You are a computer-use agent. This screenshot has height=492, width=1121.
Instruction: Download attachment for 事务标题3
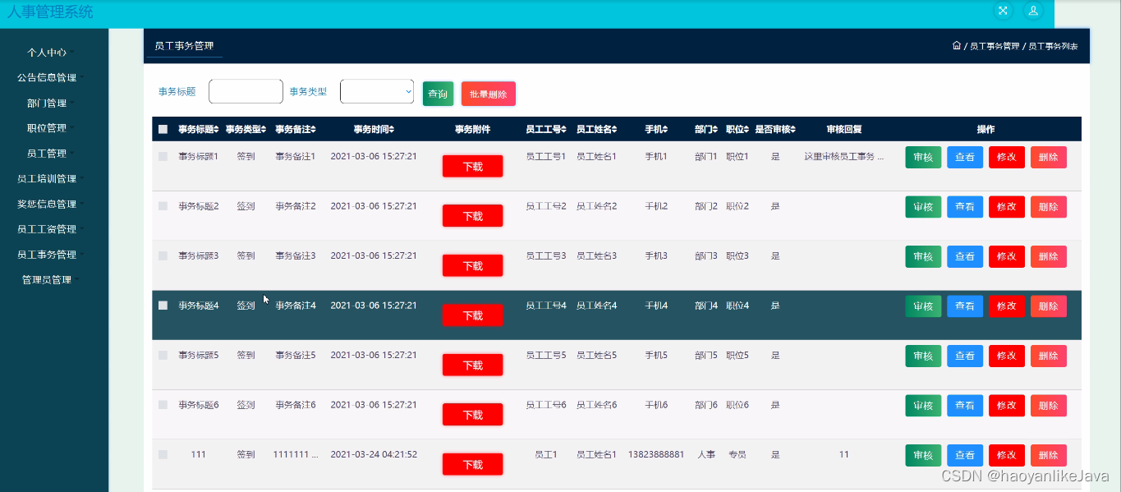click(473, 265)
